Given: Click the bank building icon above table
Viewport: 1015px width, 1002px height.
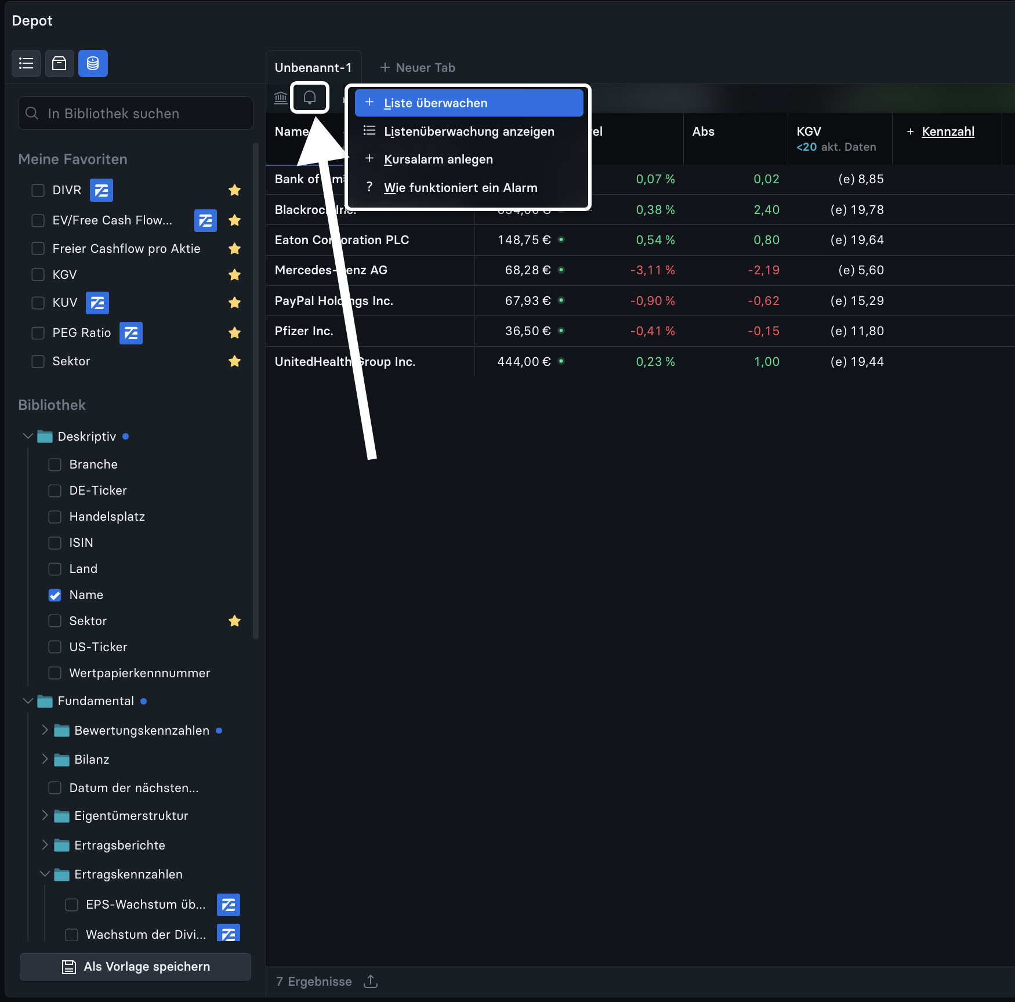Looking at the screenshot, I should [x=281, y=97].
